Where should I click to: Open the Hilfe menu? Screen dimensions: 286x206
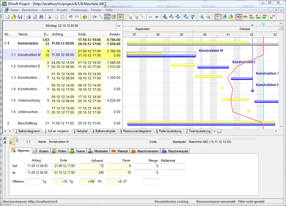(109, 10)
